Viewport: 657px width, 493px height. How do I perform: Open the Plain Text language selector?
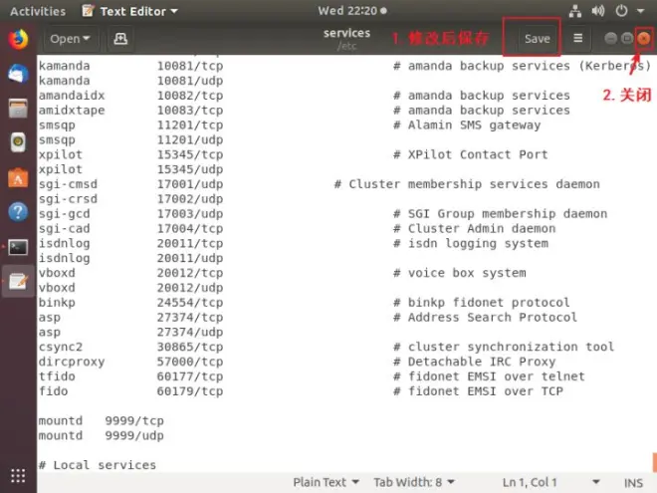click(326, 482)
